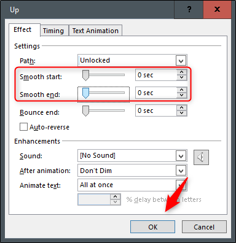Open the Sound dropdown list

181,156
